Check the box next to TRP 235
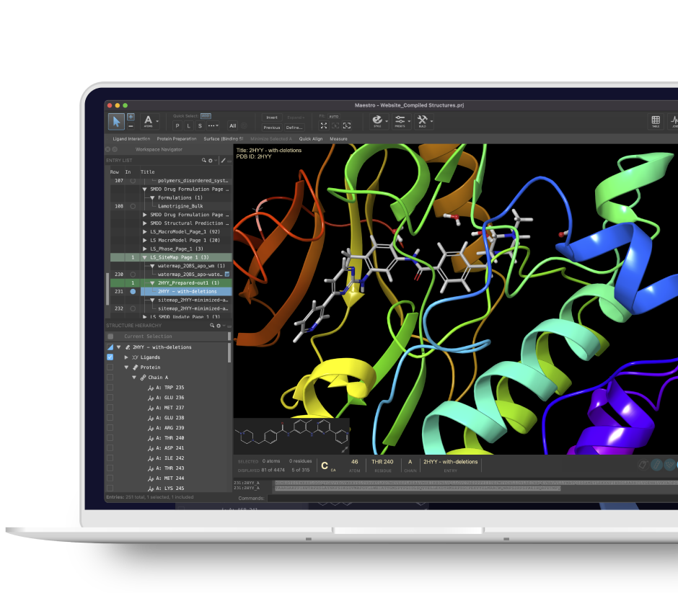 click(x=110, y=388)
